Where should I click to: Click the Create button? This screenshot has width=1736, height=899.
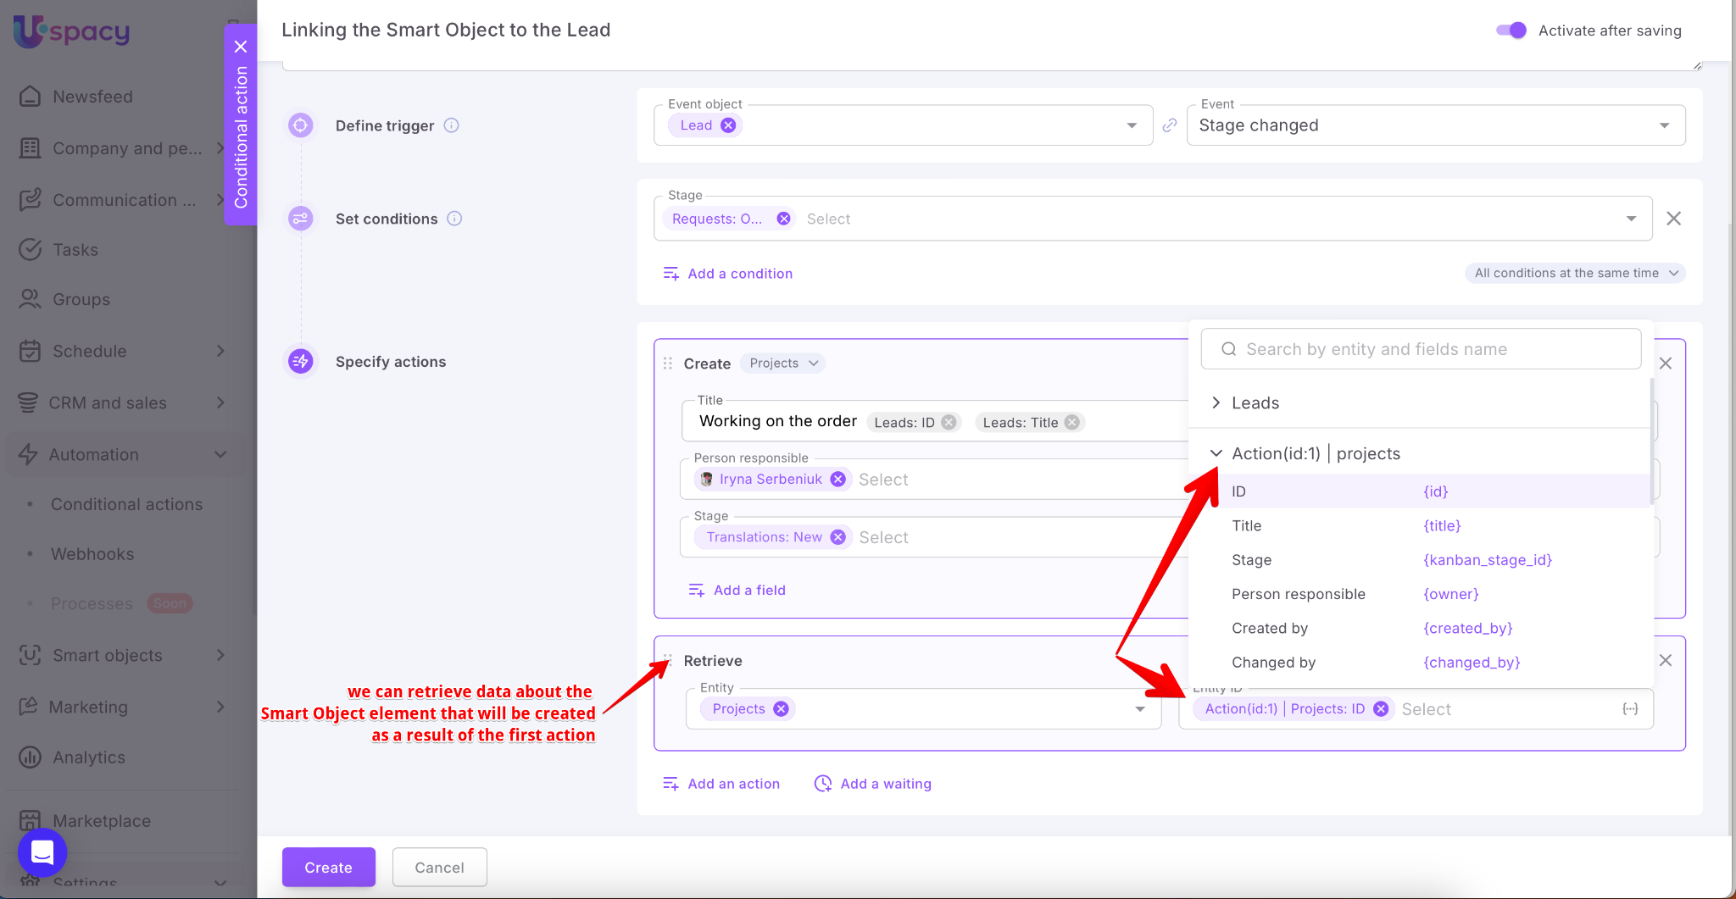(328, 867)
